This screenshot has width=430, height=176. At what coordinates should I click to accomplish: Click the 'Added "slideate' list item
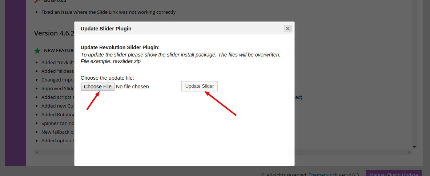tap(58, 71)
